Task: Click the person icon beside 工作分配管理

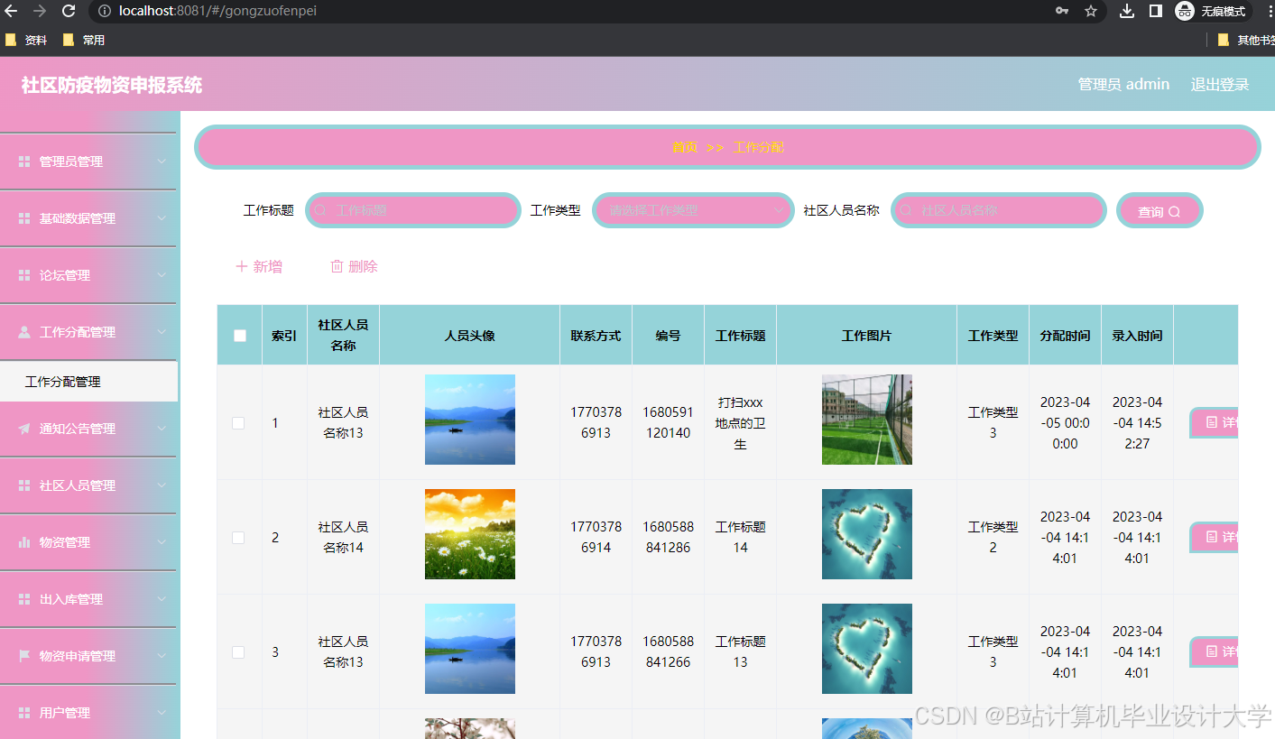Action: click(24, 332)
